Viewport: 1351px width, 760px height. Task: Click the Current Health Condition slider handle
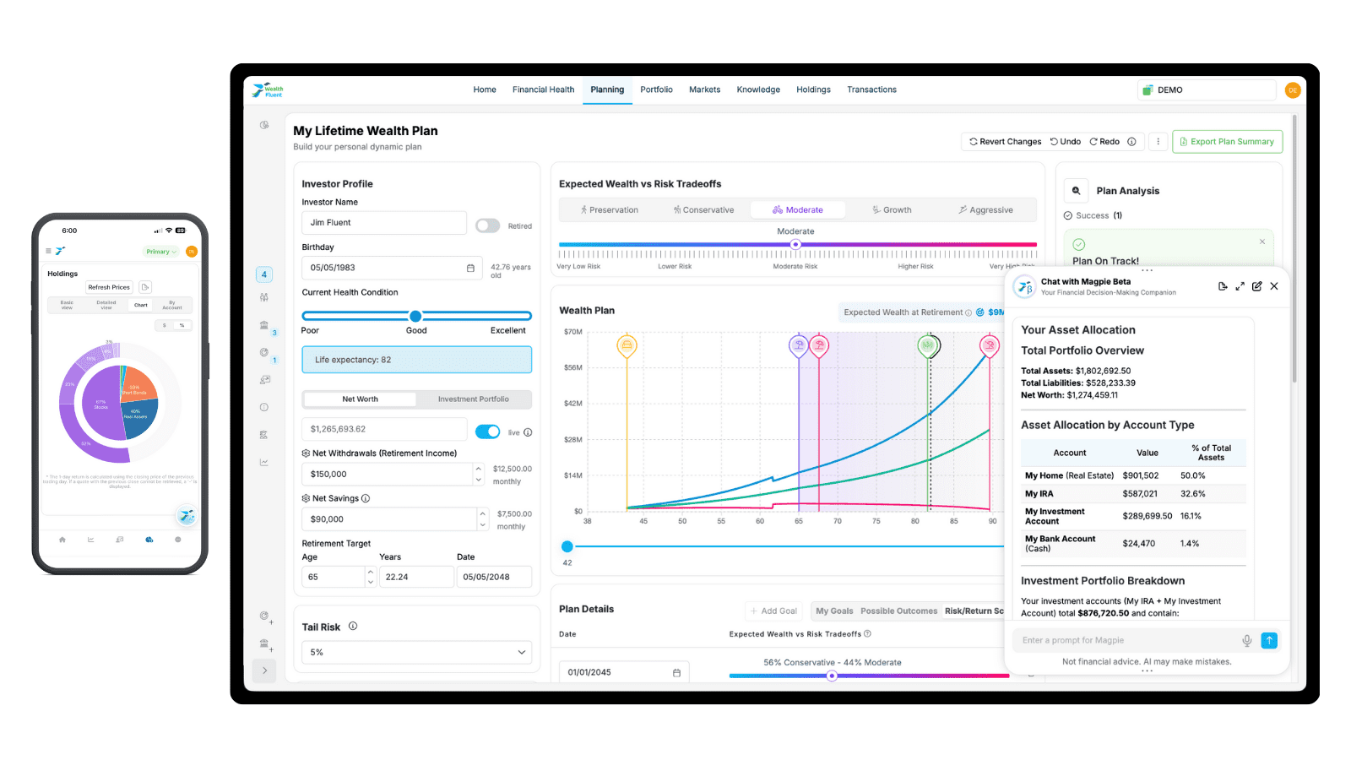(x=415, y=316)
